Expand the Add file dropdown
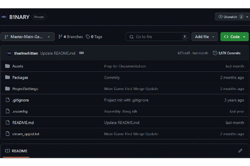250x166 pixels. pos(205,37)
